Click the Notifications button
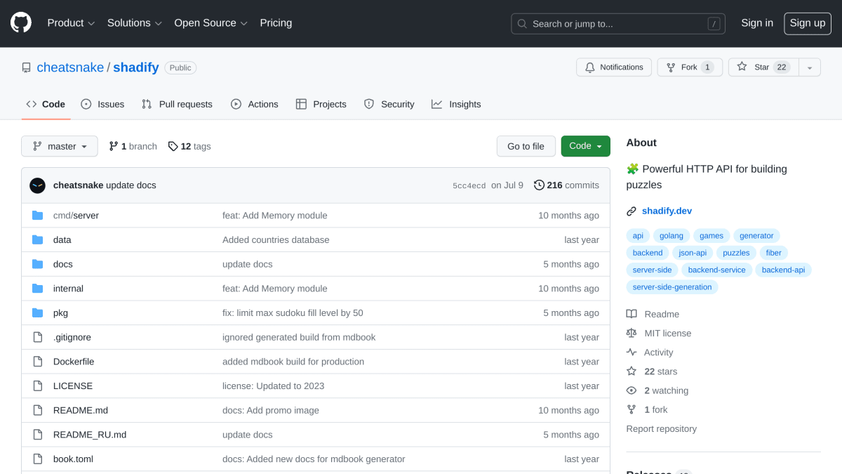The width and height of the screenshot is (842, 474). (x=614, y=67)
